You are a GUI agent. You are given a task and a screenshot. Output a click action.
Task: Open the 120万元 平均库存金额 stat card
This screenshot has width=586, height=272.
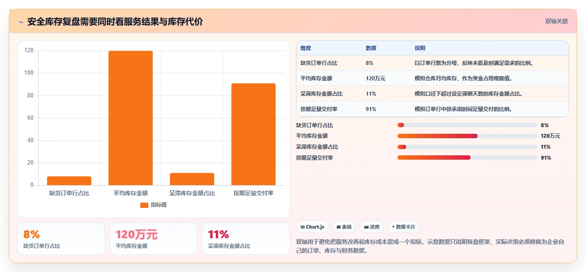[x=154, y=239]
